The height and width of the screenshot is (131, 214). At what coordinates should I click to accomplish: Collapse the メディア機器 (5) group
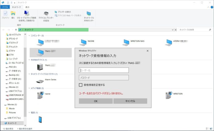tap(29, 88)
